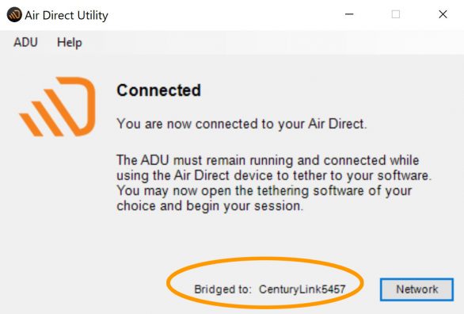Click the "choice and begin your session" line
The width and height of the screenshot is (464, 314).
pos(210,206)
